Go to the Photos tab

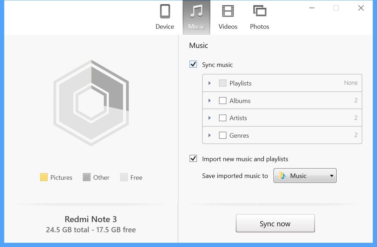pos(259,17)
